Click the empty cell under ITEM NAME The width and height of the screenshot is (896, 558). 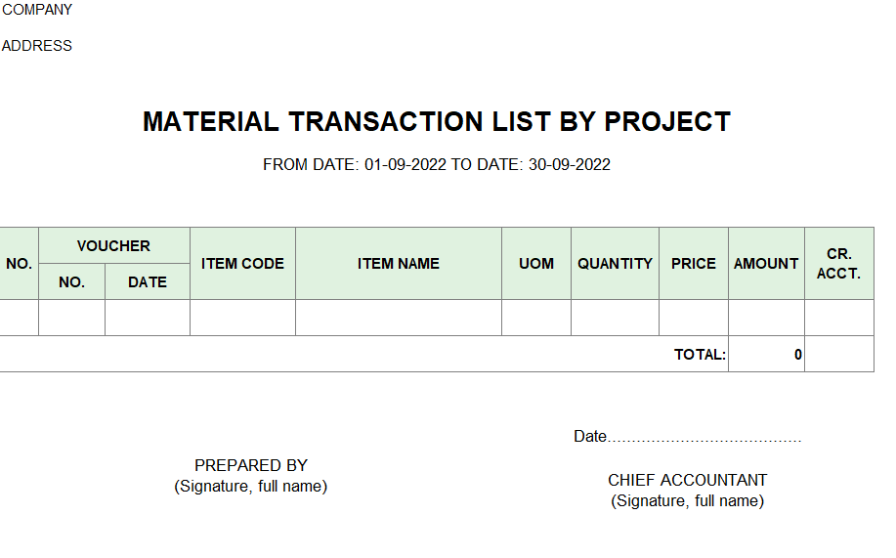tap(399, 318)
